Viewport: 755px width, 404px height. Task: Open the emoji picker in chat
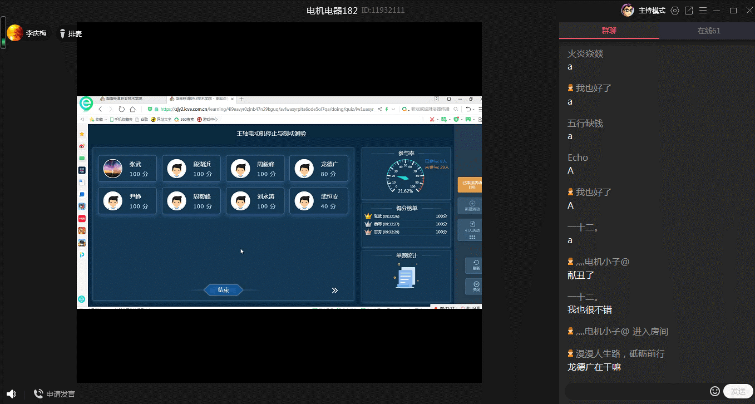click(715, 391)
